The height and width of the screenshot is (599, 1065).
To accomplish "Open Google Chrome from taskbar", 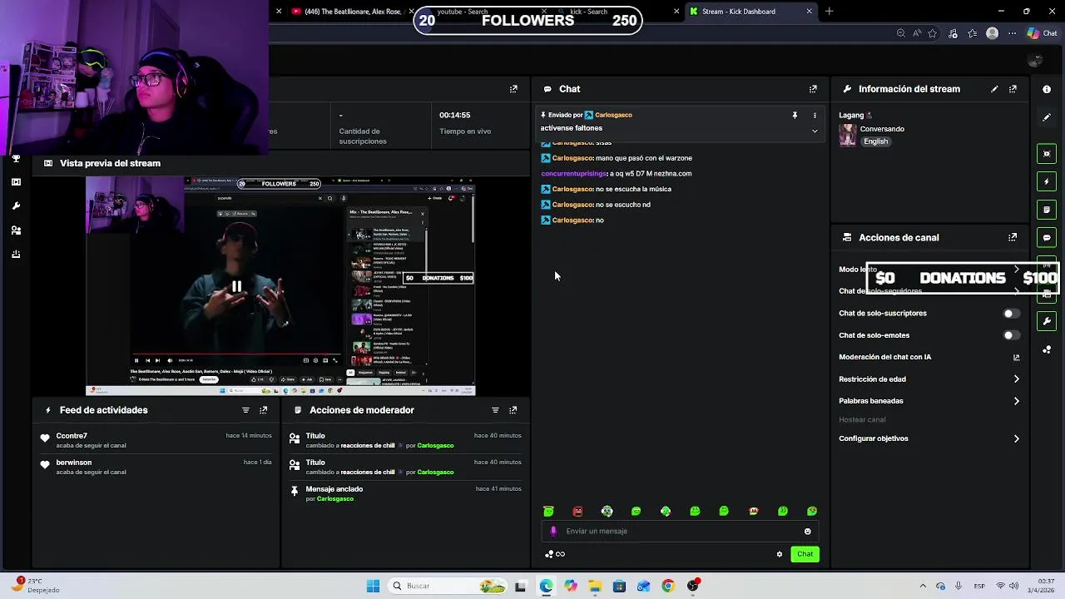I will click(667, 586).
